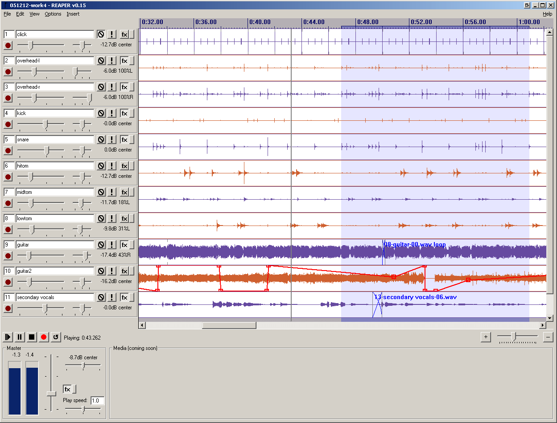Click the play speed slider
Image resolution: width=557 pixels, height=423 pixels.
click(x=83, y=408)
